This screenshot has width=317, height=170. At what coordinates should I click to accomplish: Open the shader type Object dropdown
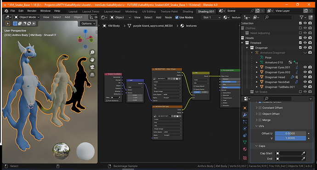coord(120,17)
